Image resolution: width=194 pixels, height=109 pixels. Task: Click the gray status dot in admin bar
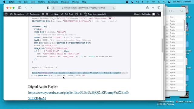point(81,14)
